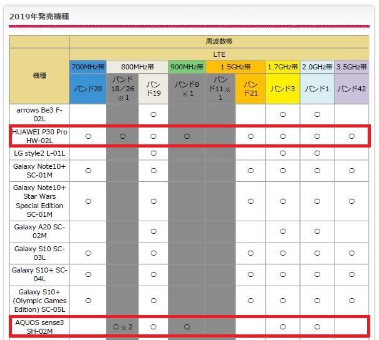Click the バンド28 column header
Screen dimensions: 379x340
[x=88, y=89]
